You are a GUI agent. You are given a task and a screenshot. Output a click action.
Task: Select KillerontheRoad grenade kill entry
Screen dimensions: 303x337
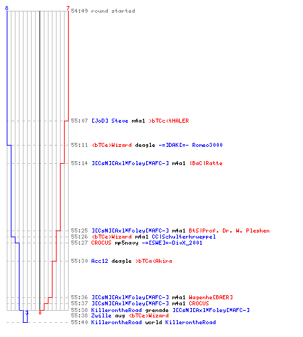(x=160, y=310)
